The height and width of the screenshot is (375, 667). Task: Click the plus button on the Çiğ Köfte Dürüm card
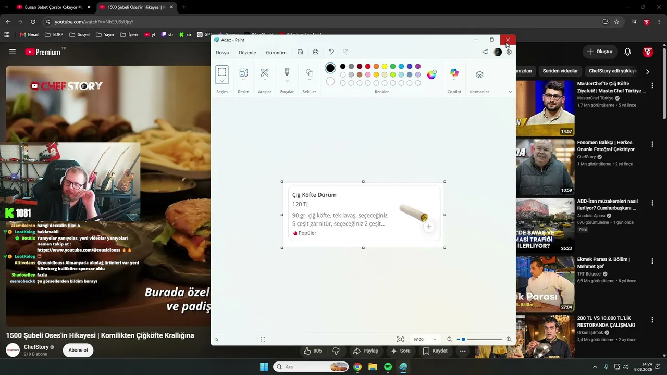429,227
